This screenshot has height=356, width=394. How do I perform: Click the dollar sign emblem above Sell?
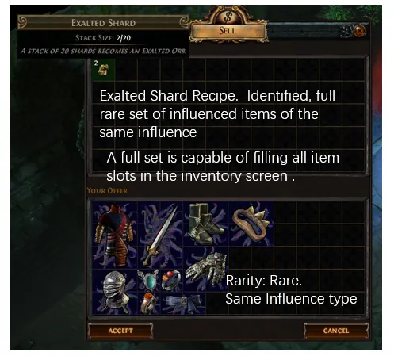(228, 17)
